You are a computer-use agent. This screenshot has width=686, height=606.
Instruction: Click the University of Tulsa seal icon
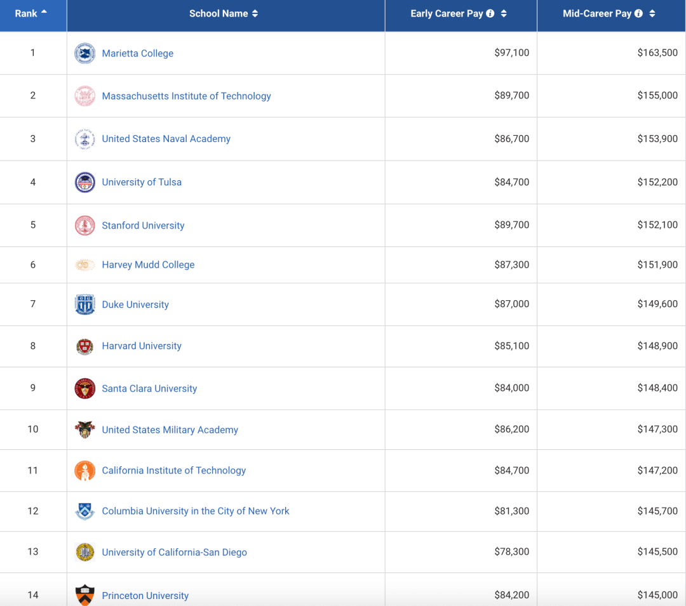[85, 182]
